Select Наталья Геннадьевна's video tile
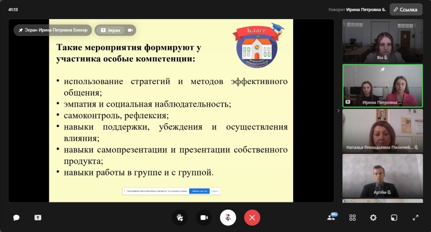This screenshot has height=232, width=431. point(382,130)
